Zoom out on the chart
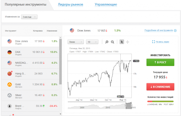The width and height of the screenshot is (181, 116). coord(113,42)
